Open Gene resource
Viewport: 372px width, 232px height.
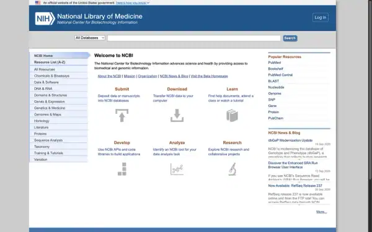272,106
